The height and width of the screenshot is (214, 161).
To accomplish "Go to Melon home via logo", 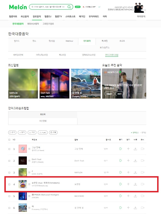I will click(x=18, y=7).
